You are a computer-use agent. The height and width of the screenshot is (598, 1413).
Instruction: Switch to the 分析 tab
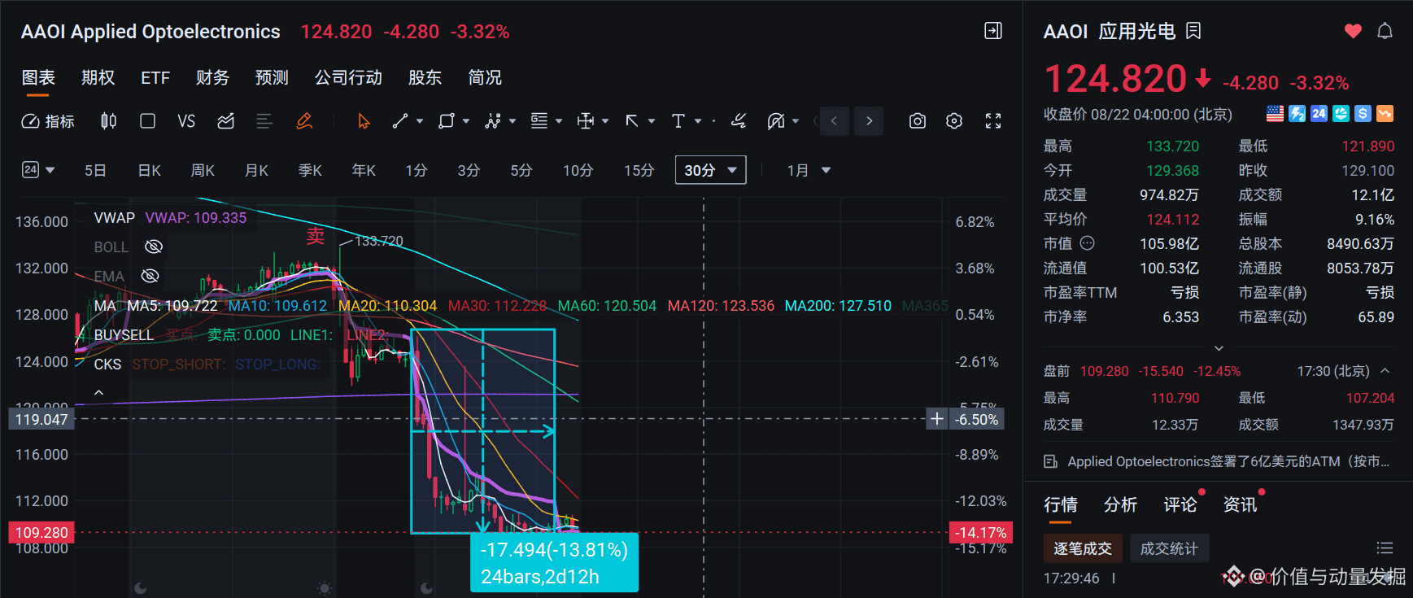1120,504
